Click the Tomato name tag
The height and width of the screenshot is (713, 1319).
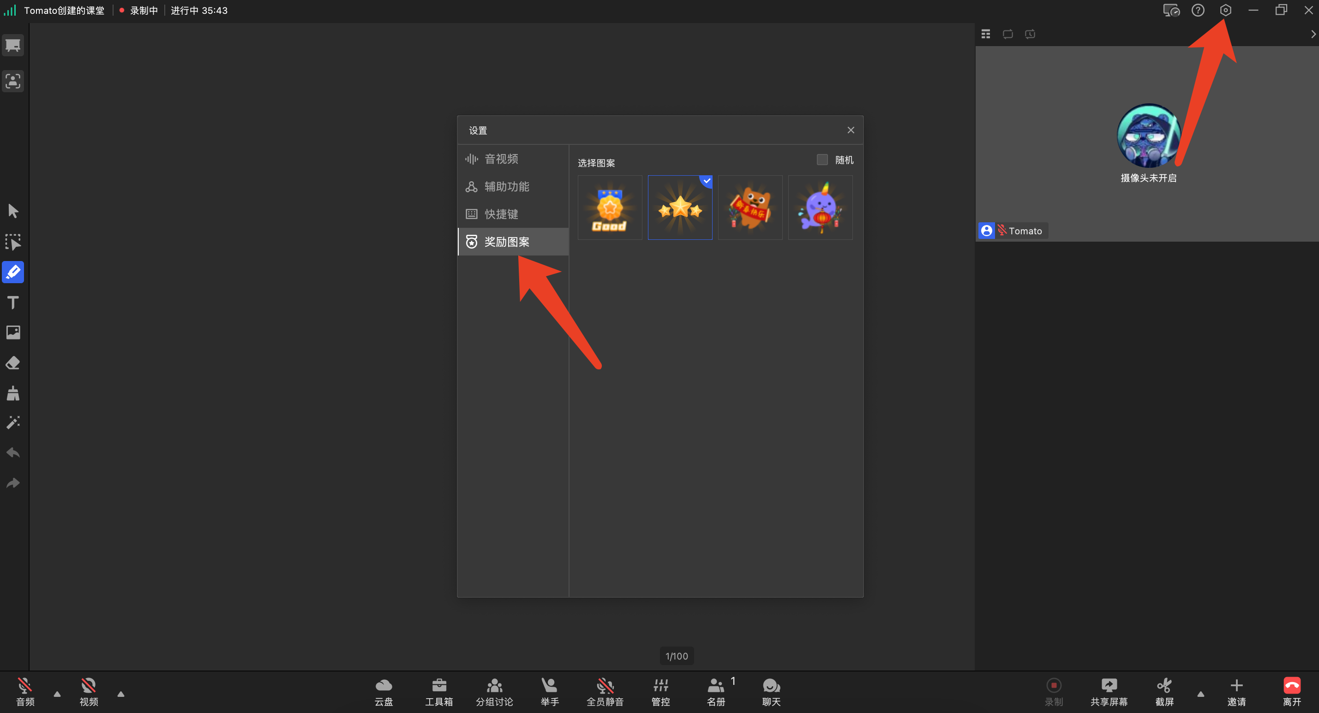[1013, 231]
